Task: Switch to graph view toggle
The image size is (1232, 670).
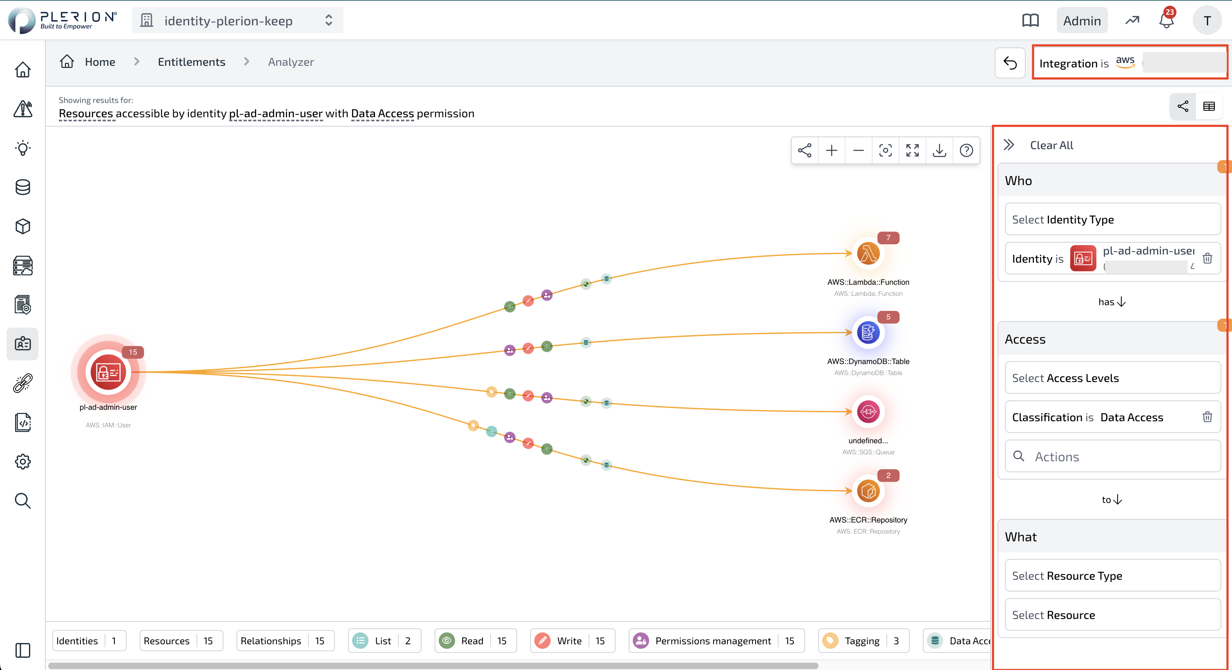Action: (x=1183, y=106)
